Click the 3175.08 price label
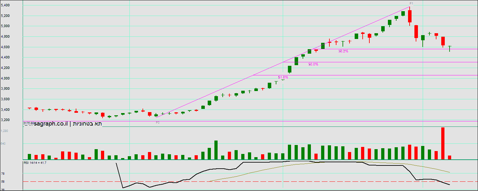 coord(28,123)
